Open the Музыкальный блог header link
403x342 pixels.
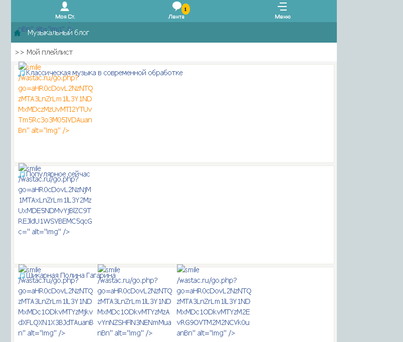[58, 33]
